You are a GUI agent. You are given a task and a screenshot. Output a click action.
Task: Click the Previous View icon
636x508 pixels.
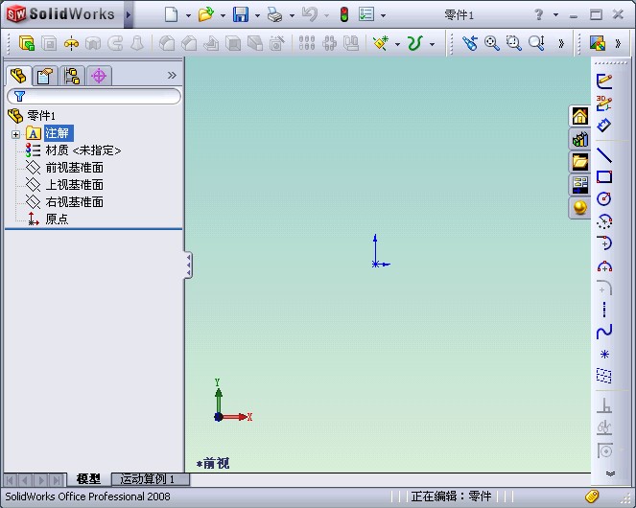click(x=470, y=42)
